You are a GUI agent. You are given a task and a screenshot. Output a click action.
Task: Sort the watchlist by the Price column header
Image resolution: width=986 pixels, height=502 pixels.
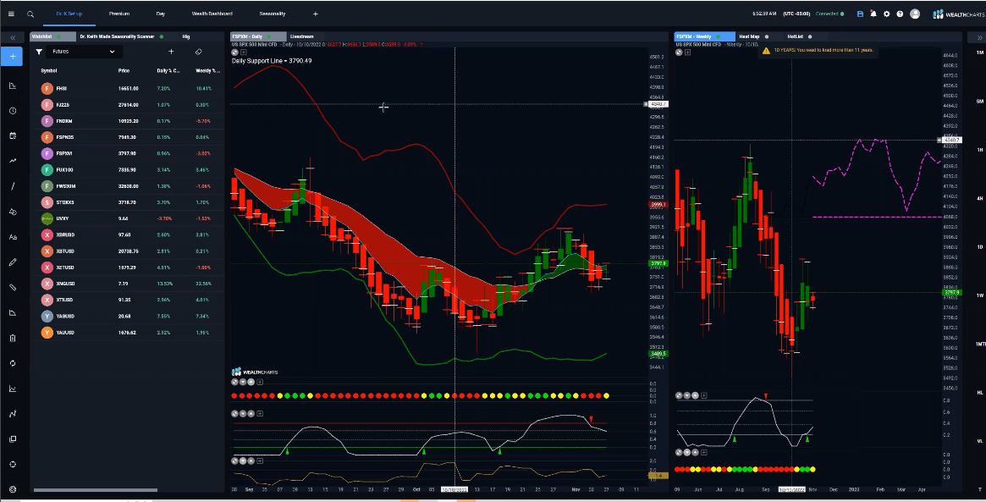(124, 70)
